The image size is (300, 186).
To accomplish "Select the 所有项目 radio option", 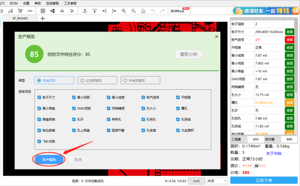I will tap(54, 80).
